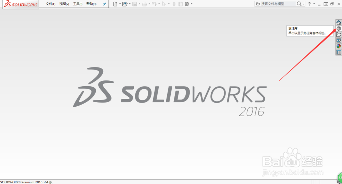This screenshot has height=184, width=342.
Task: Click the green notification badge icon
Action: pyautogui.click(x=340, y=178)
